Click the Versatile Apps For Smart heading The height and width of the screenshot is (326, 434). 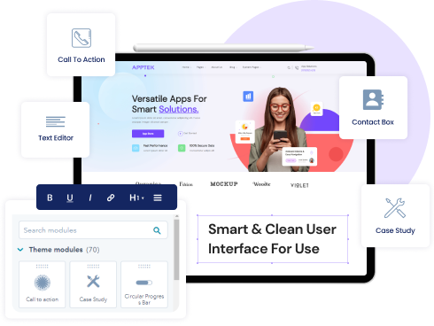169,104
